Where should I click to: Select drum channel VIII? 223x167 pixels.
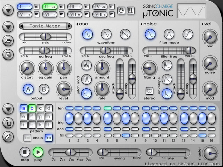tap(100, 14)
